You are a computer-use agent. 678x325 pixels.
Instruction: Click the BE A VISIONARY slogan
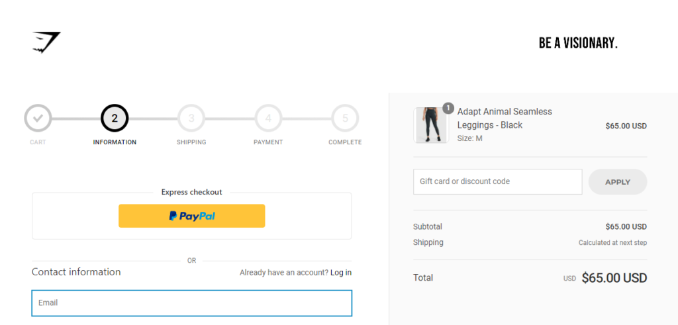tap(578, 43)
